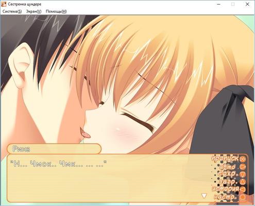Click the dialogue line "Н... Чмок.. Чмк..."
The image size is (255, 206).
58,164
